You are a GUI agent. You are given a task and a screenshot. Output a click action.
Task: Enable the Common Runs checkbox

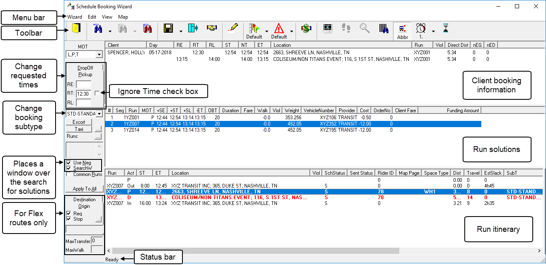click(68, 174)
